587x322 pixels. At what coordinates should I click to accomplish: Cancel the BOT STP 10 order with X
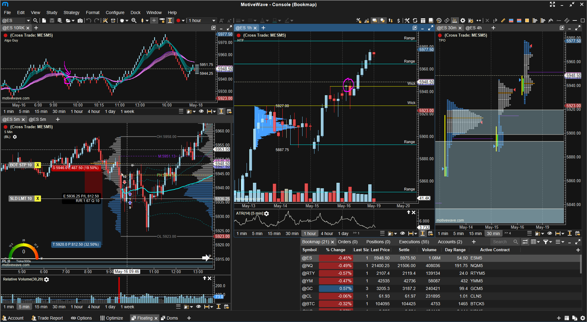point(38,165)
